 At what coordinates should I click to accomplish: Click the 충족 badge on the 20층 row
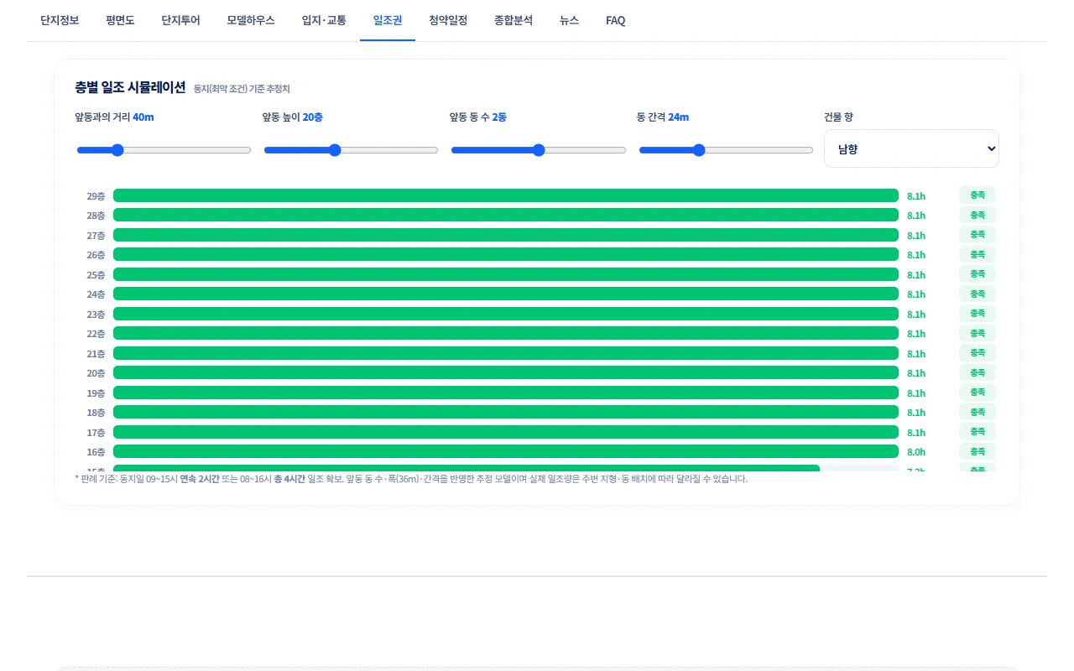click(978, 372)
